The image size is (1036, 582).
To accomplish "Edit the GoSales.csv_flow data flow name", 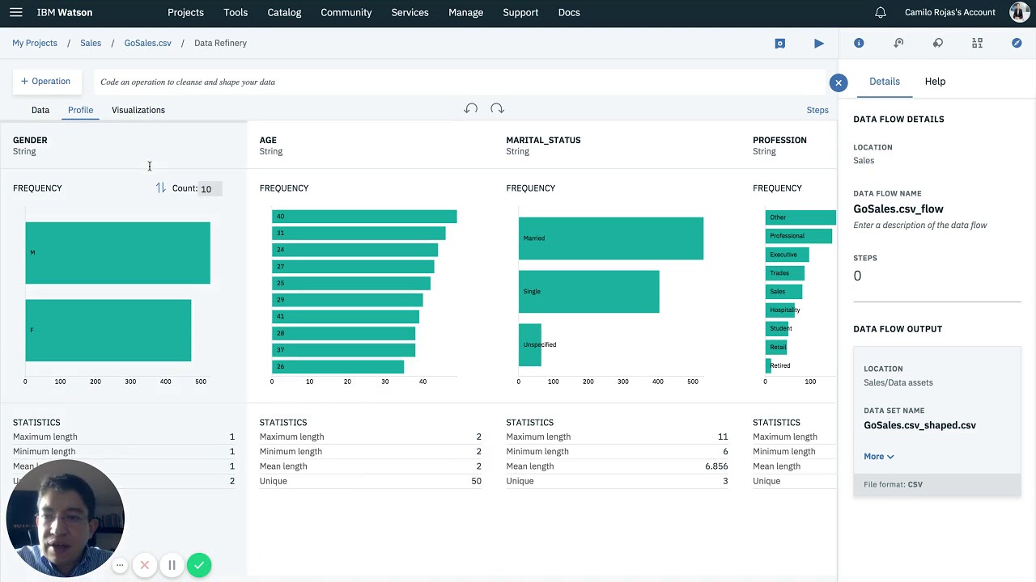I will [x=898, y=209].
